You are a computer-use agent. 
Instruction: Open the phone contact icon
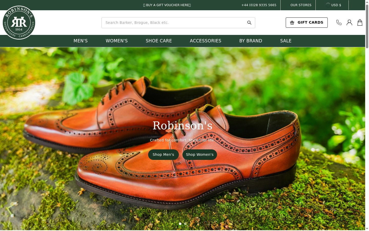pyautogui.click(x=339, y=23)
